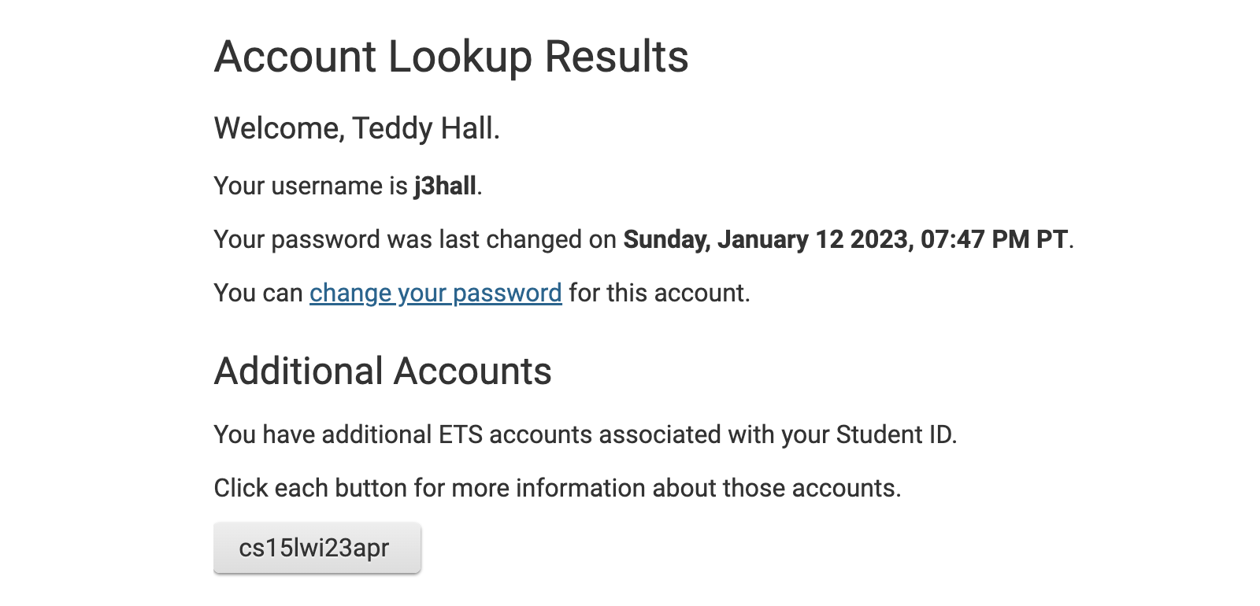Click the name 'Teddy Hall' in the greeting
1260x606 pixels.
[x=423, y=128]
